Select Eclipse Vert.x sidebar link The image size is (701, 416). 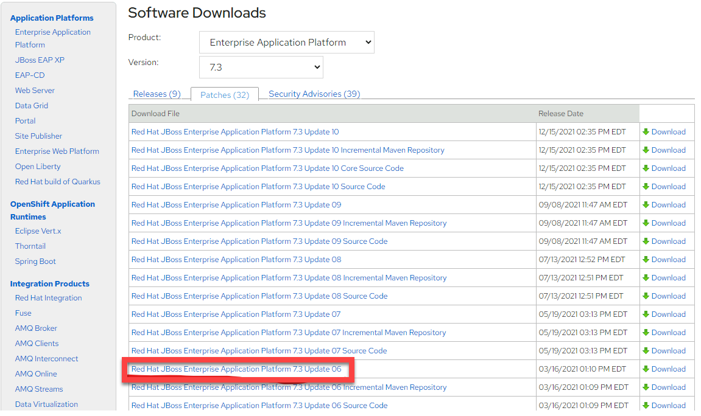38,231
